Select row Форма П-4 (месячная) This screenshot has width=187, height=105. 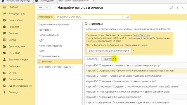(x=136, y=86)
